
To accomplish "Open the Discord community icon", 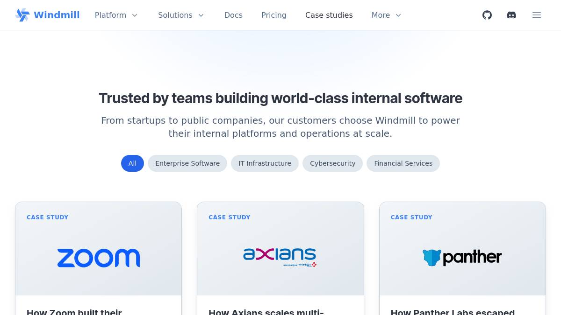I will pyautogui.click(x=511, y=15).
